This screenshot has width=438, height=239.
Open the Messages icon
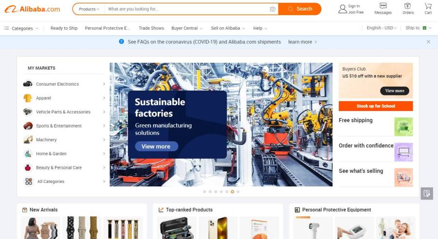point(383,6)
